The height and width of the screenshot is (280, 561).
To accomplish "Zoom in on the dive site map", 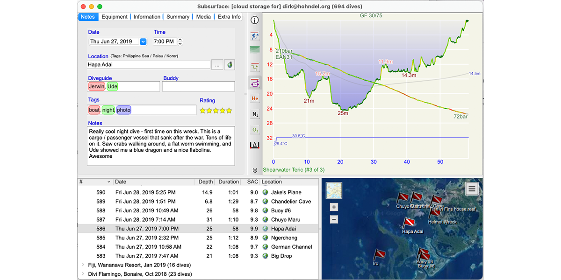I will click(x=334, y=207).
